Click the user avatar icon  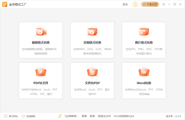coord(135,4)
